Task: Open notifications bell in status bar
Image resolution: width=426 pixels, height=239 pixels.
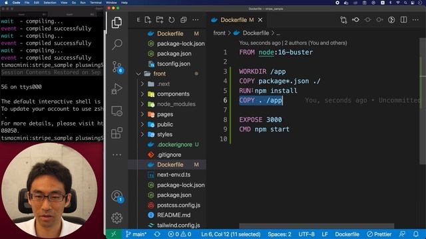Action: click(416, 234)
